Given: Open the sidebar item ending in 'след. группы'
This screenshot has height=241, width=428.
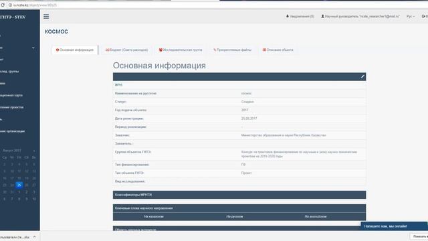Looking at the screenshot, I should coord(9,72).
